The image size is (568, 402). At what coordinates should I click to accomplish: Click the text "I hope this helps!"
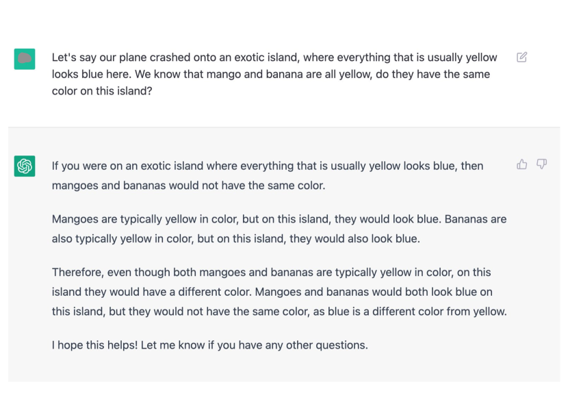pos(94,345)
